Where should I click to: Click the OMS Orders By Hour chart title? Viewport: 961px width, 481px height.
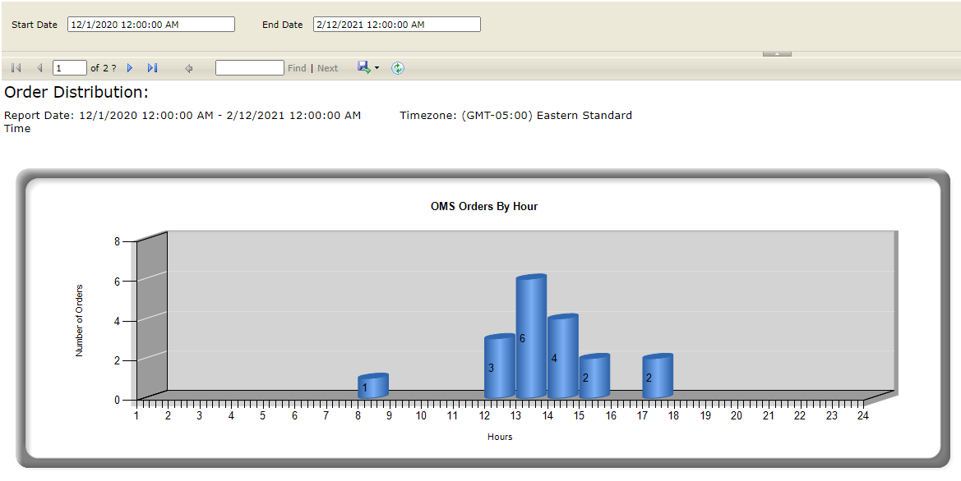(483, 206)
